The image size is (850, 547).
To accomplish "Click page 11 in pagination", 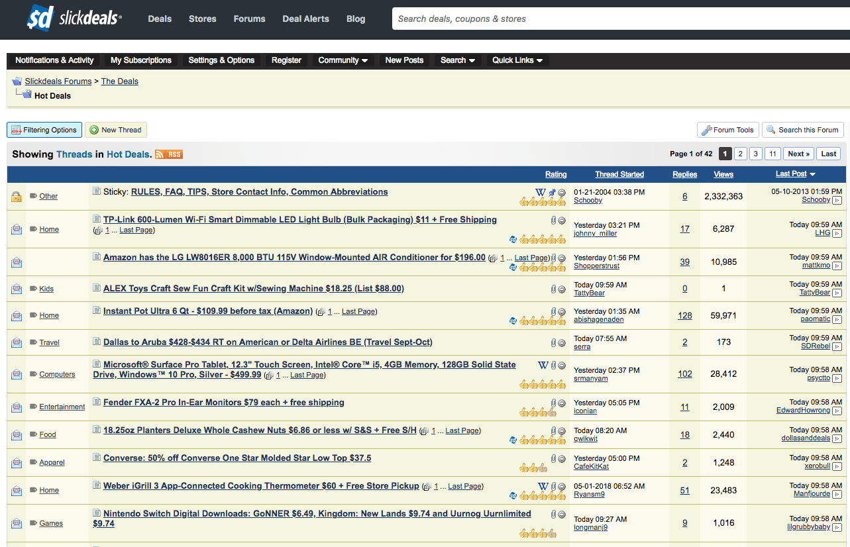I will coord(772,154).
